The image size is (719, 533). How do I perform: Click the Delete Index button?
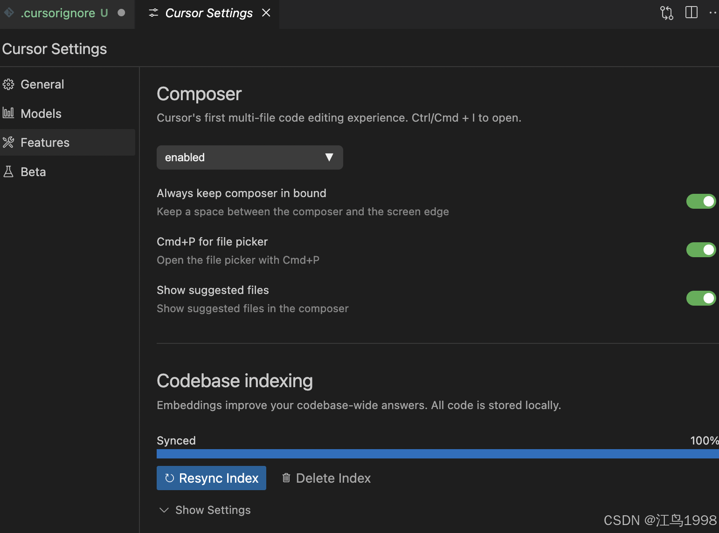326,478
